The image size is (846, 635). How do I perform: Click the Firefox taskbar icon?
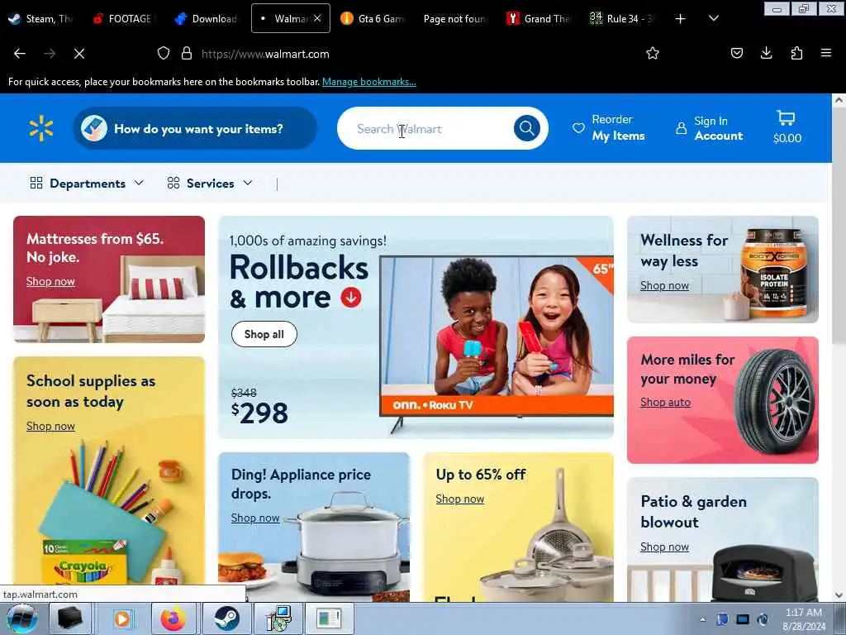pos(173,618)
